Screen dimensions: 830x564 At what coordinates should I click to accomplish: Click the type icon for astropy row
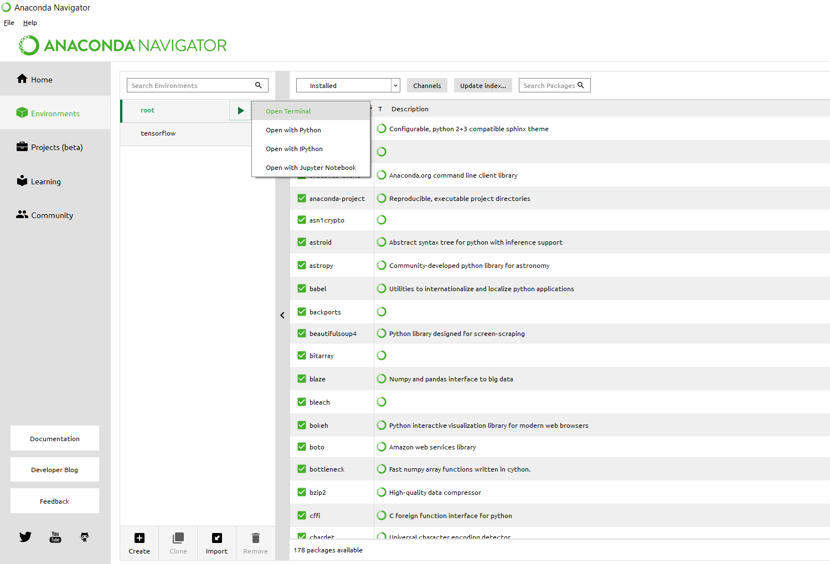(382, 265)
